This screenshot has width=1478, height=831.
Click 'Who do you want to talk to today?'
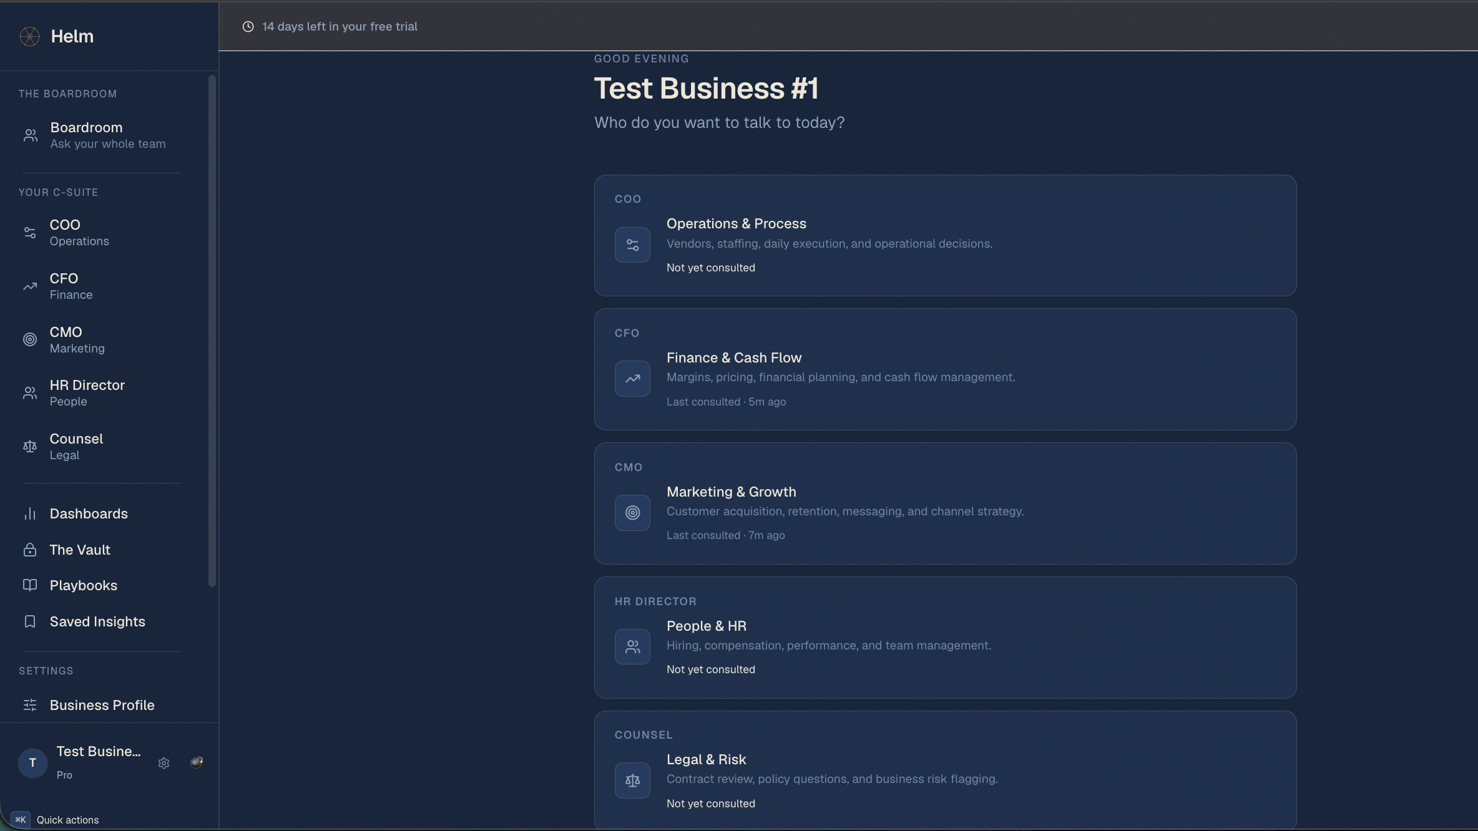(x=719, y=122)
